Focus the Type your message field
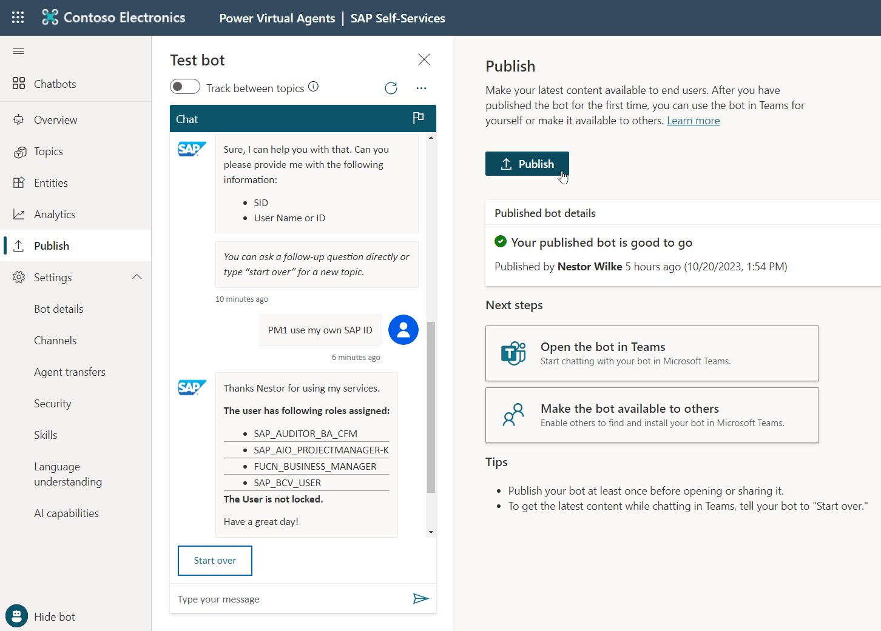Screen dimensions: 881x631 click(291, 599)
